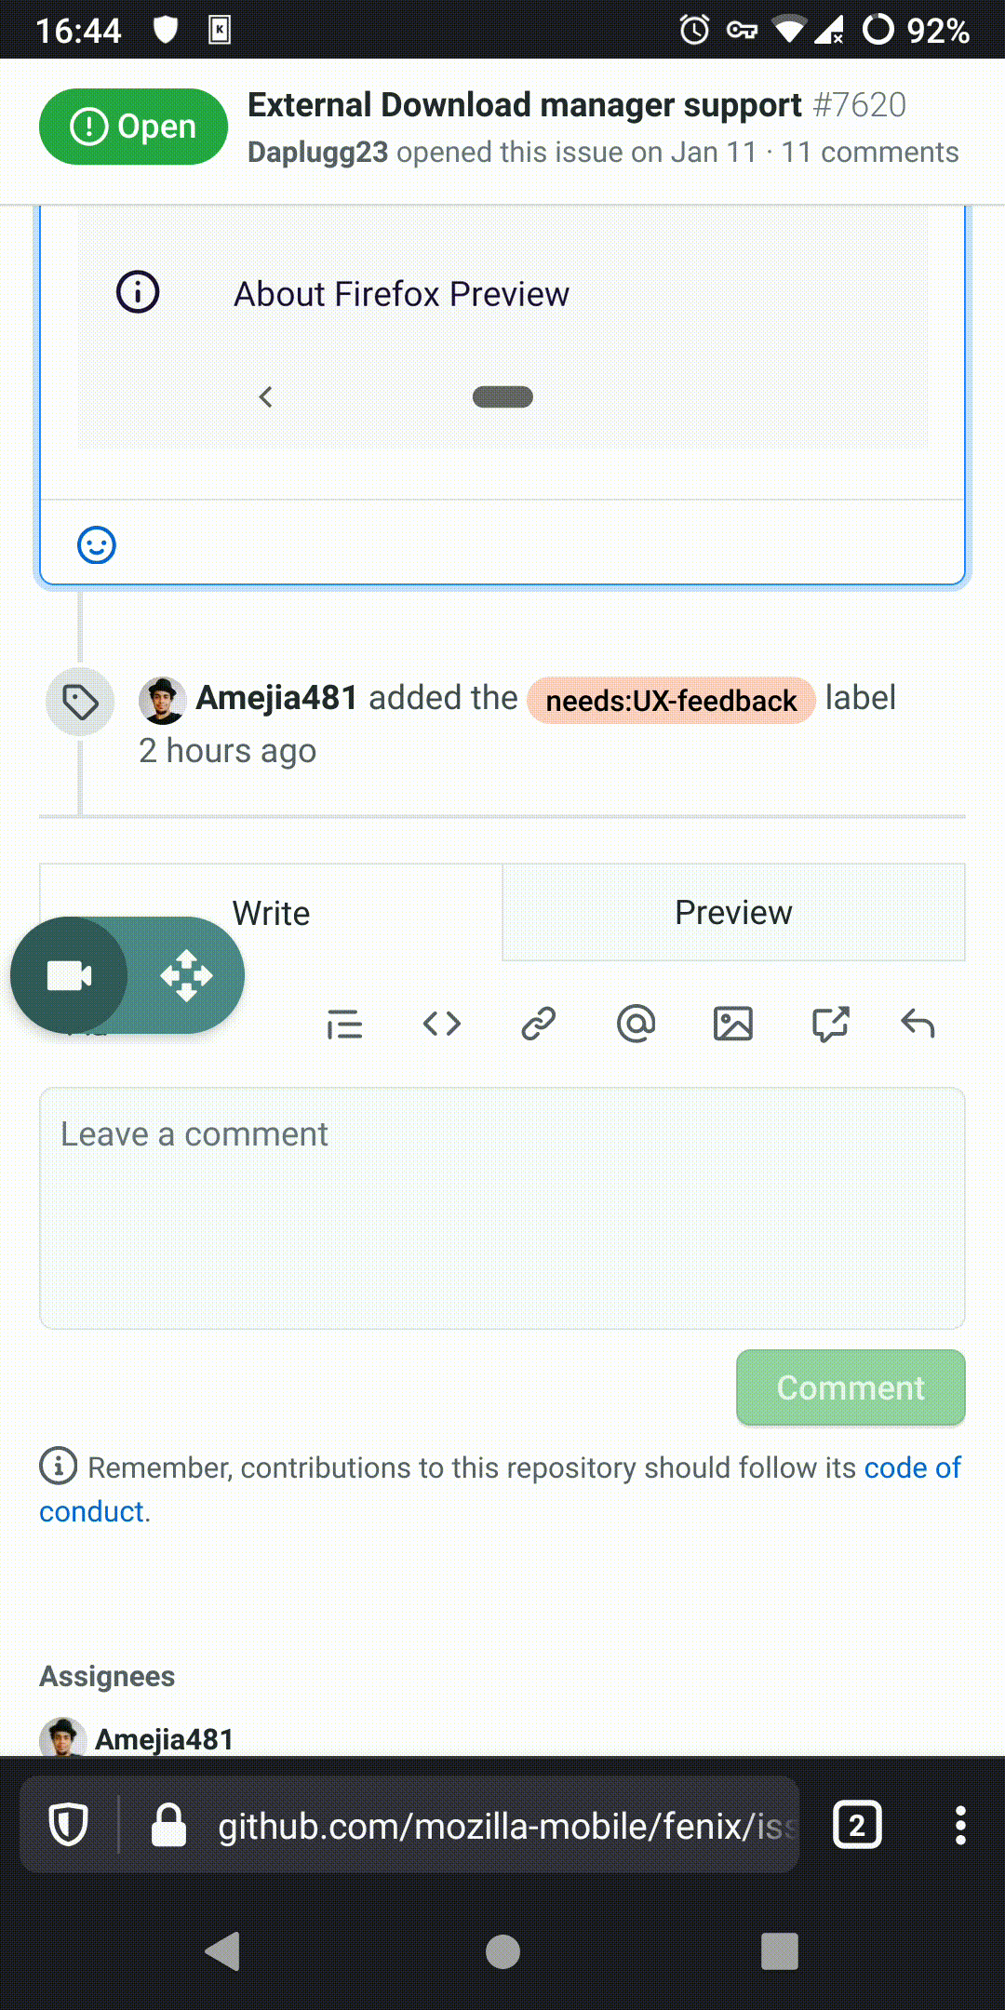Screen dimensions: 1005x2010
Task: Tap the 2 hours ago timestamp
Action: (x=227, y=751)
